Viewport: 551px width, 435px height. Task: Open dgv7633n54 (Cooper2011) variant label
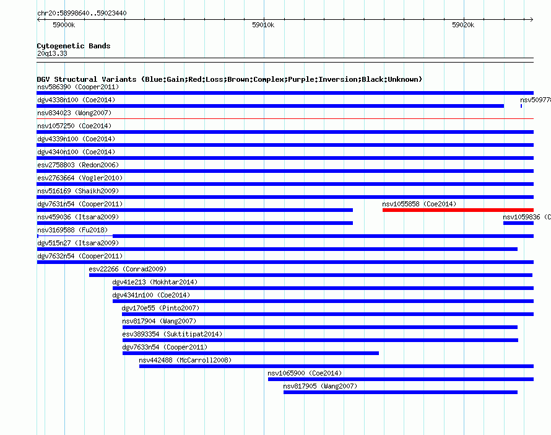165,347
